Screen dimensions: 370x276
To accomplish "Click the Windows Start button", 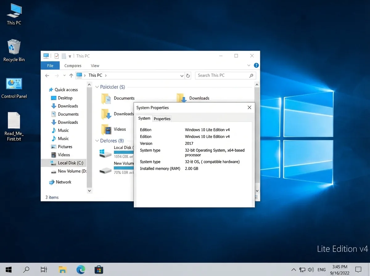I will (x=8, y=270).
